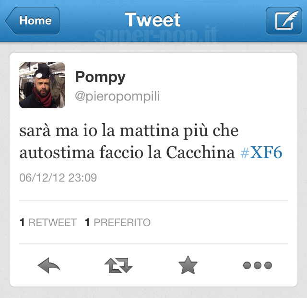The width and height of the screenshot is (307, 298).
Task: Tap the word sarà starting the tweet
Action: pyautogui.click(x=35, y=130)
